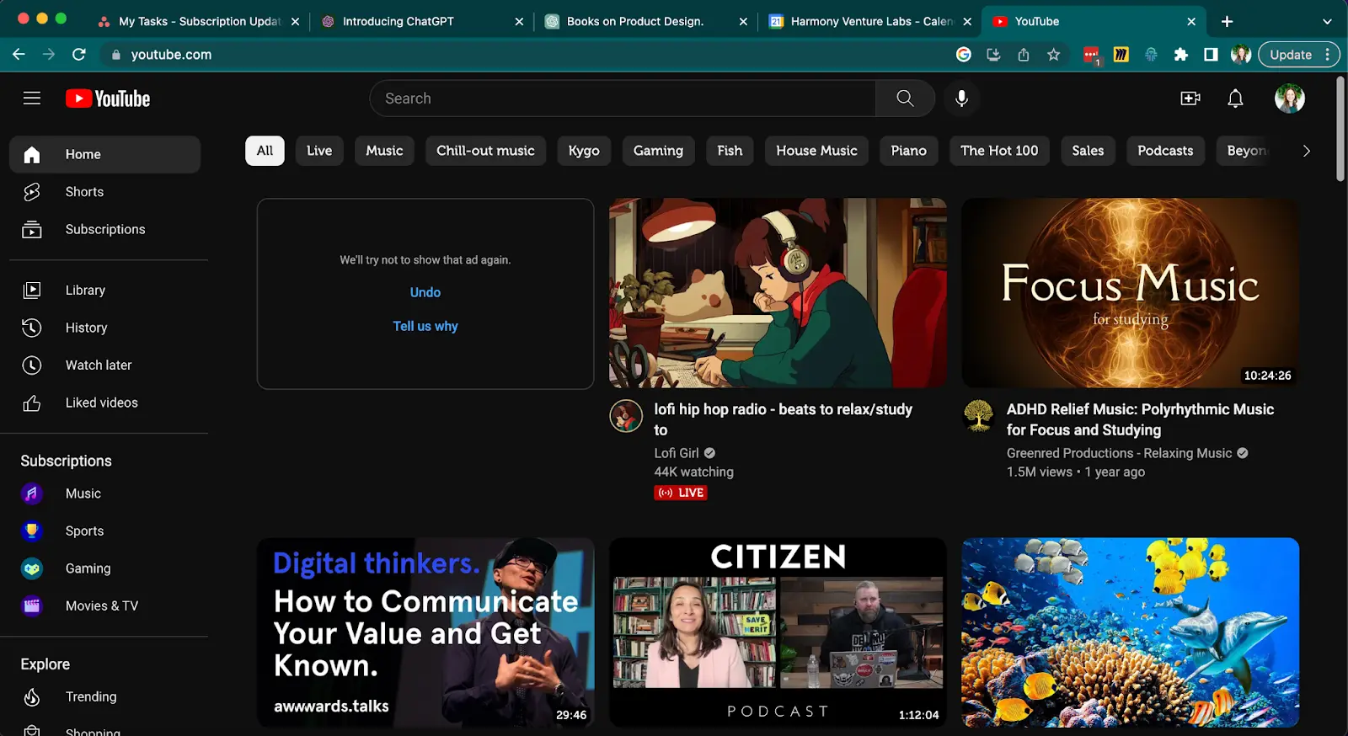Image resolution: width=1348 pixels, height=736 pixels.
Task: Select the All filter chip
Action: [265, 151]
